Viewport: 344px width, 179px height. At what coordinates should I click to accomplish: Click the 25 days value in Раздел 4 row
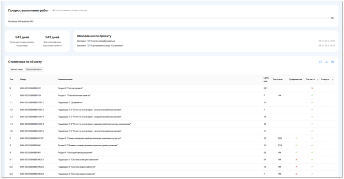pyautogui.click(x=265, y=153)
